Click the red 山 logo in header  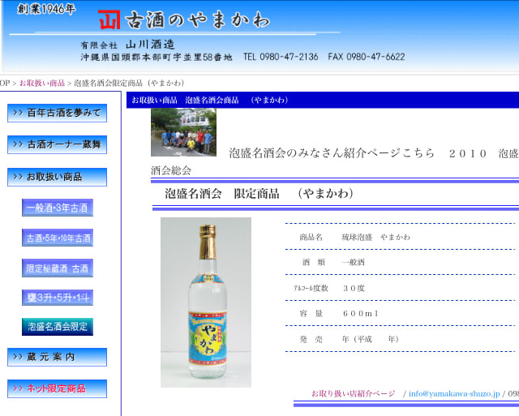pos(109,19)
